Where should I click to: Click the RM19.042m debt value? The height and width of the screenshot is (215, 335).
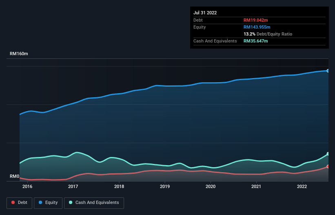click(x=256, y=20)
